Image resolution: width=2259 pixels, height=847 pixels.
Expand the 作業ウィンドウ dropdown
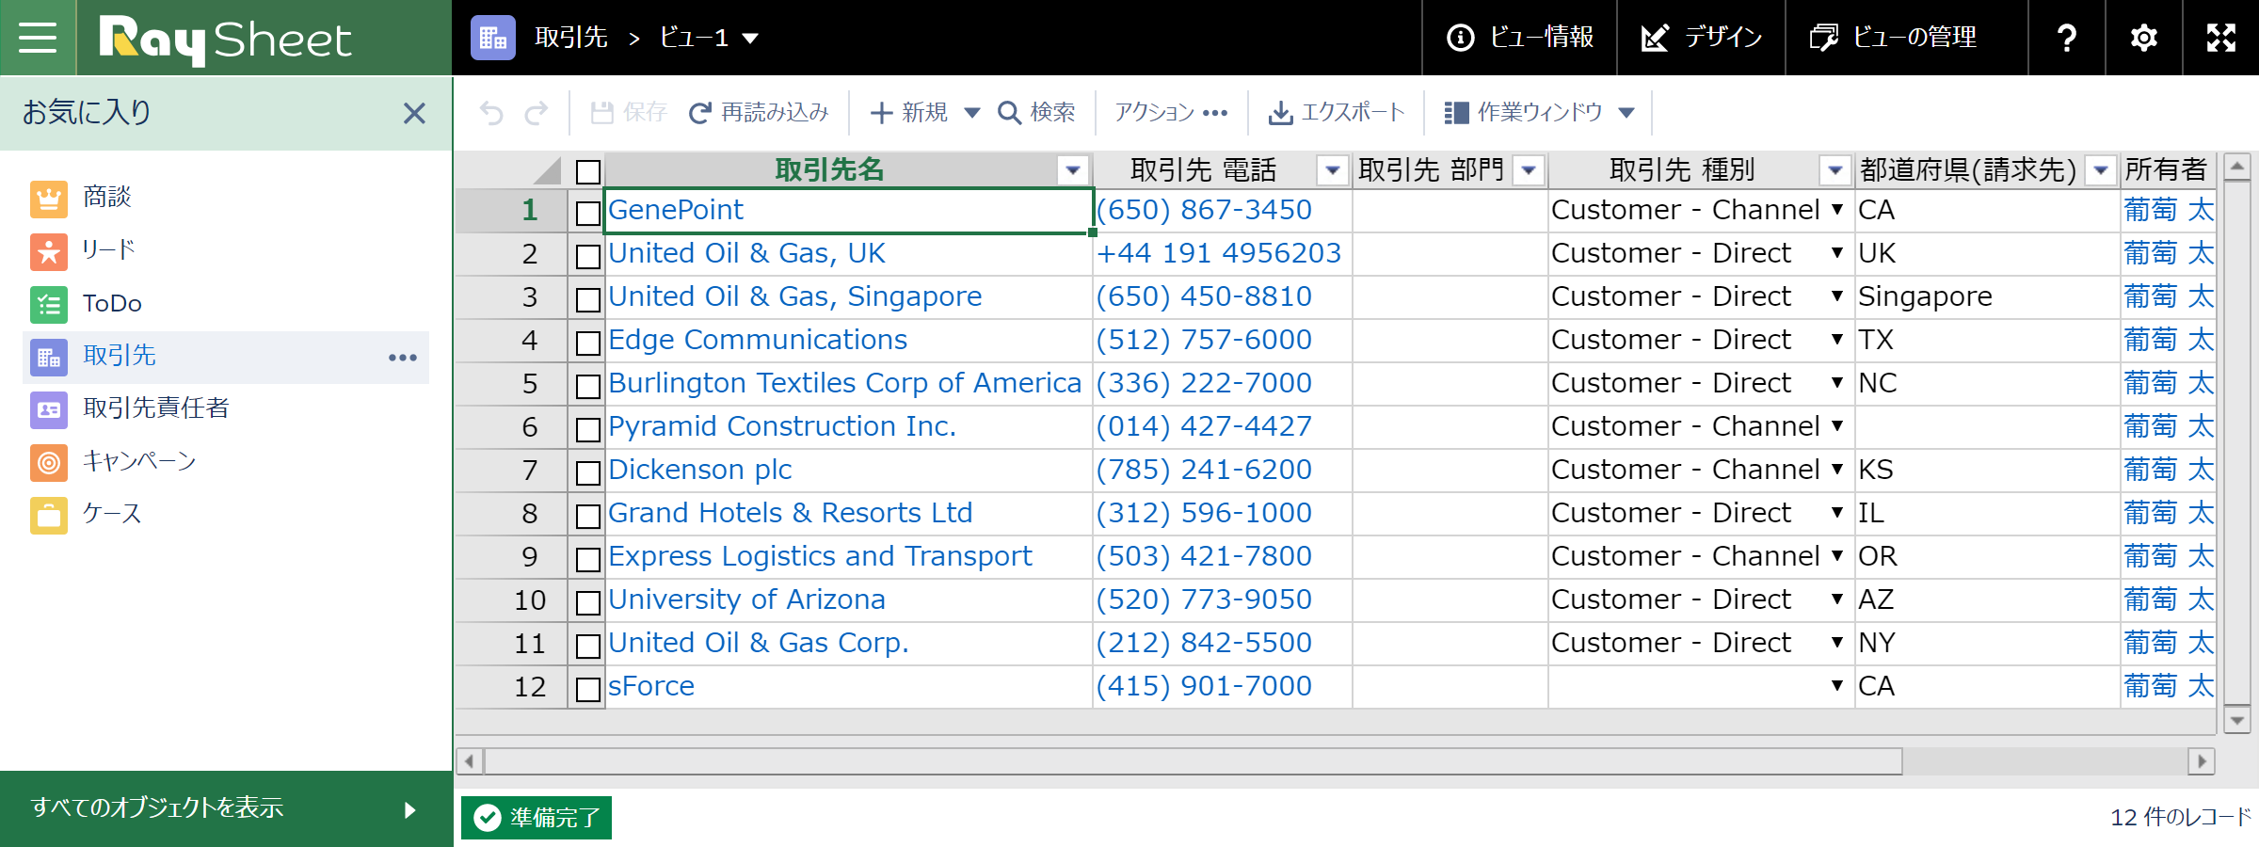tap(1626, 113)
